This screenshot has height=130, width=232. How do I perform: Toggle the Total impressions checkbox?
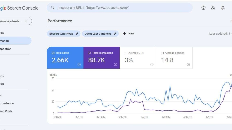[89, 53]
